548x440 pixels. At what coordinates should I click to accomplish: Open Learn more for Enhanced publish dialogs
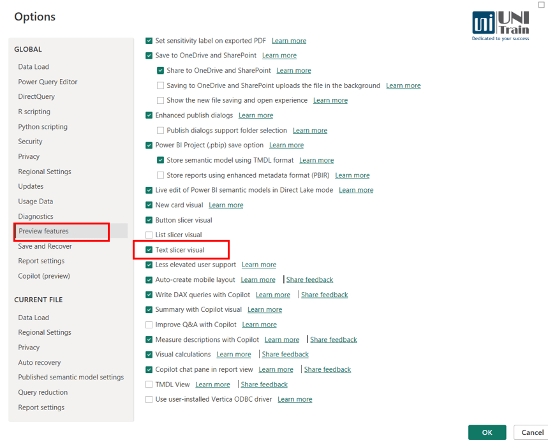click(256, 115)
